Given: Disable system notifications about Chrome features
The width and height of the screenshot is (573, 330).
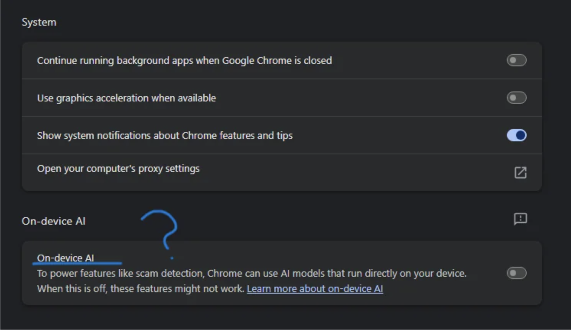Looking at the screenshot, I should click(516, 135).
